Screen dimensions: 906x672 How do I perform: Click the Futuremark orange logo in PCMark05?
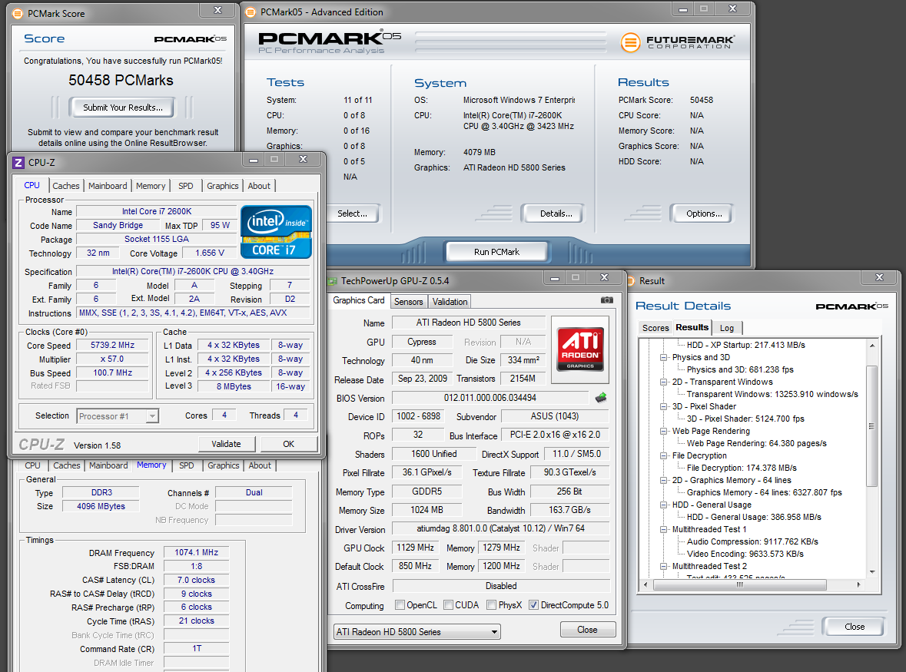630,43
